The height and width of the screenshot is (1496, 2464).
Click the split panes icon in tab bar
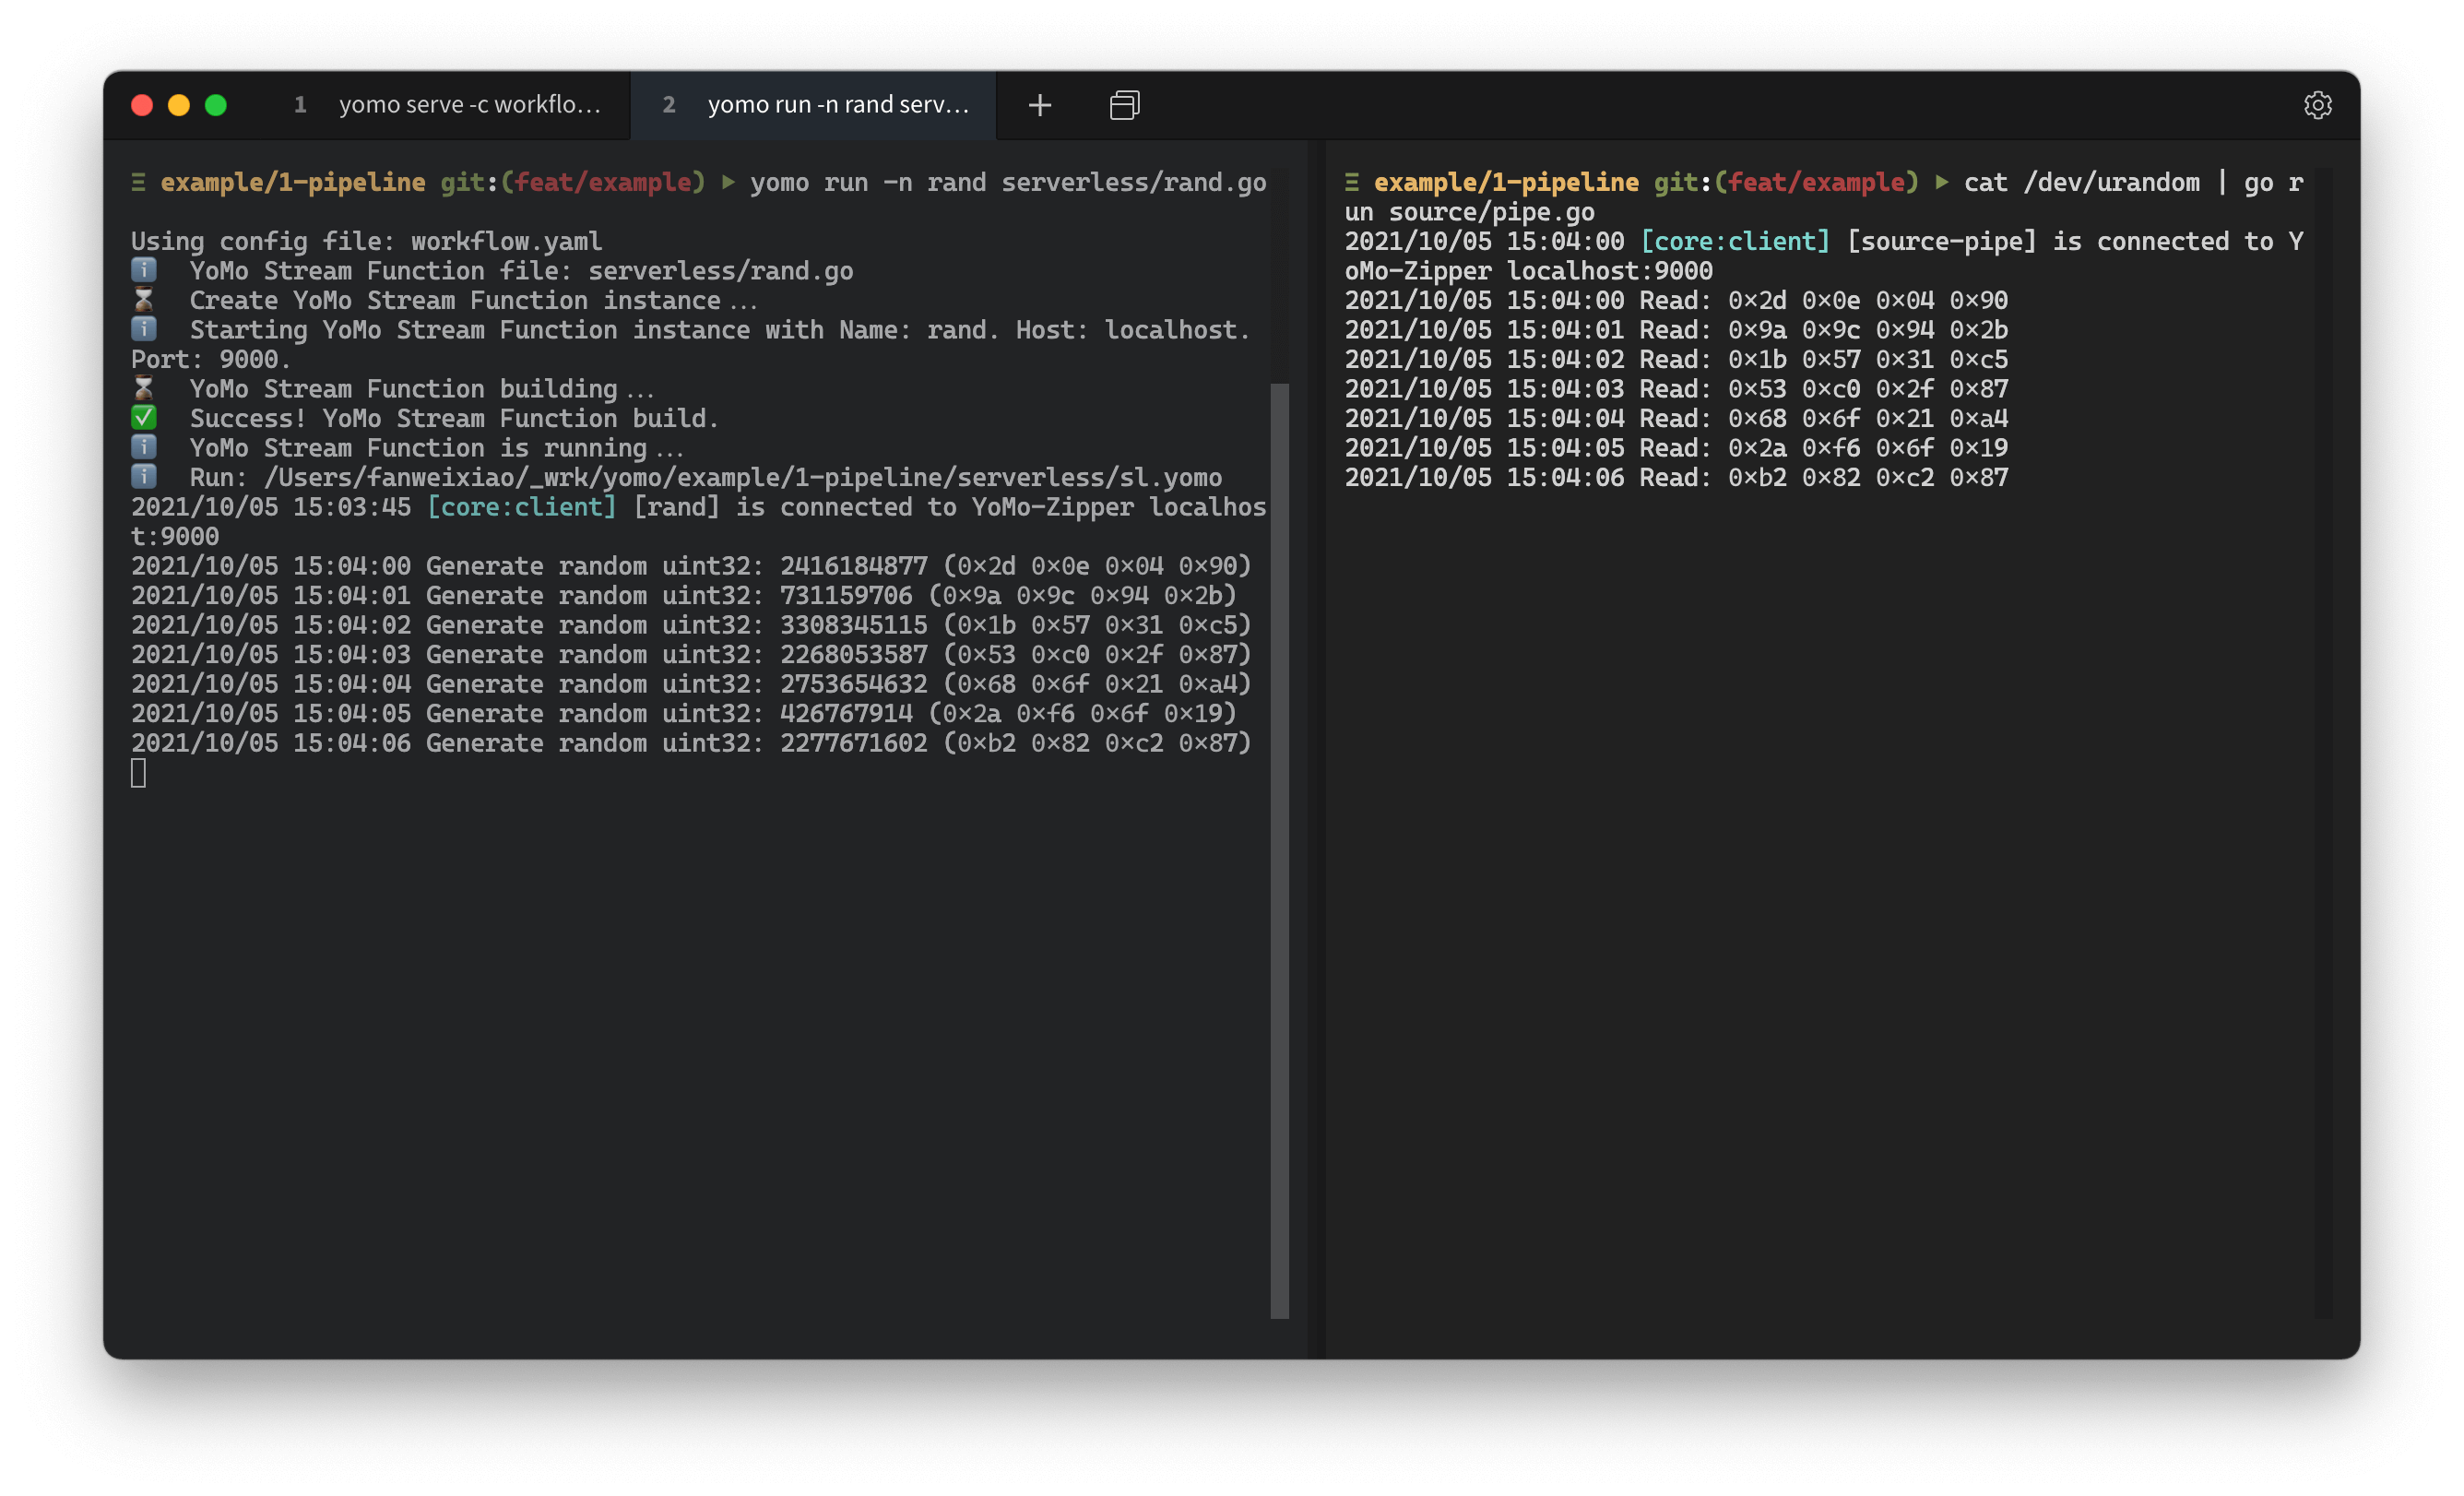(x=1124, y=105)
